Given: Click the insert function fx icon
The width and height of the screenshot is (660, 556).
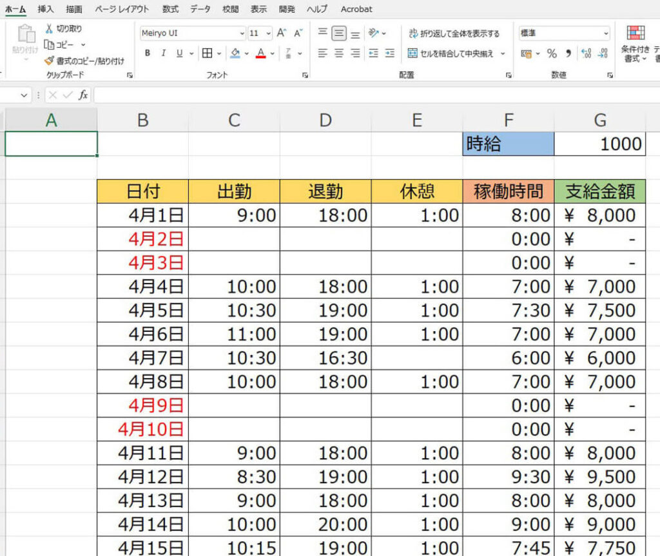Looking at the screenshot, I should pos(83,95).
